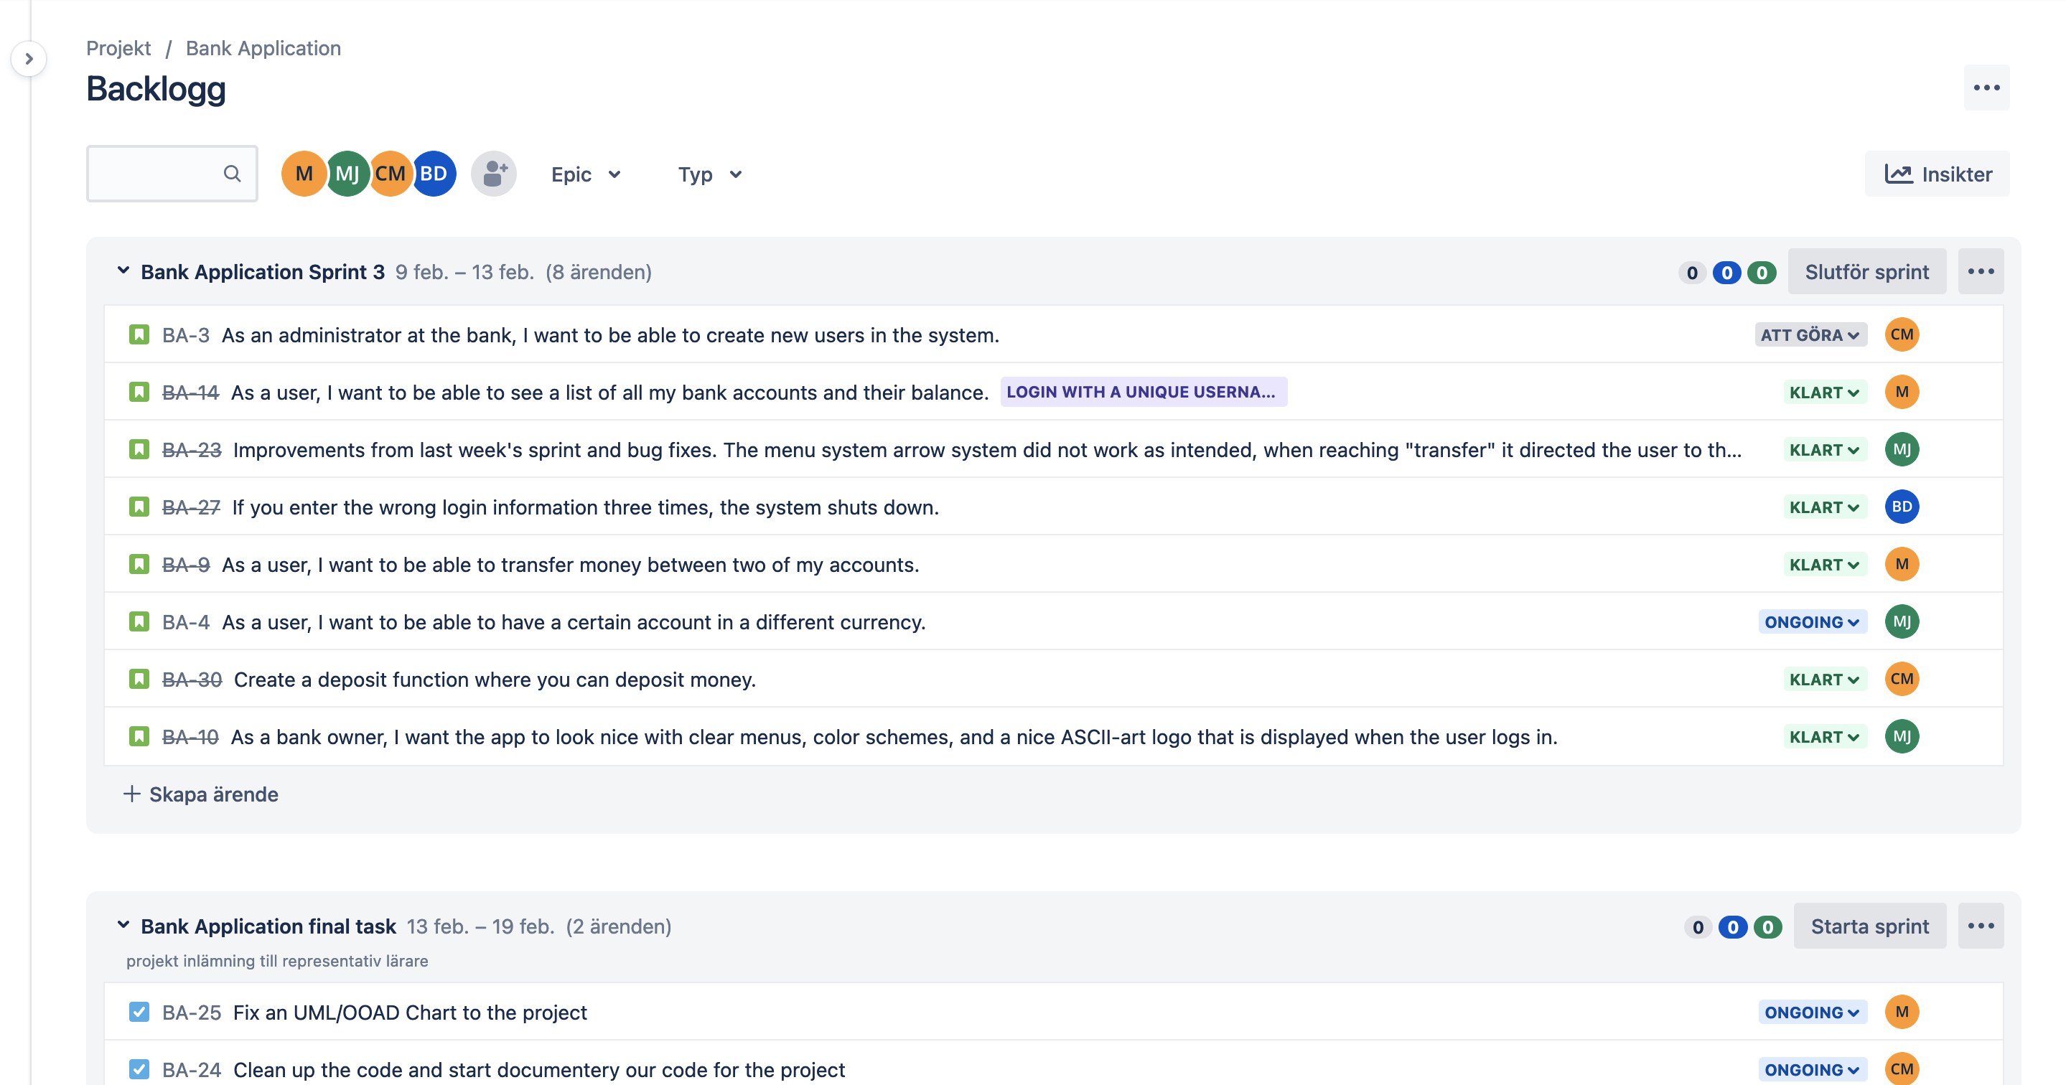Open the Sprint 3 more options menu
Viewport: 2066px width, 1085px height.
point(1980,271)
